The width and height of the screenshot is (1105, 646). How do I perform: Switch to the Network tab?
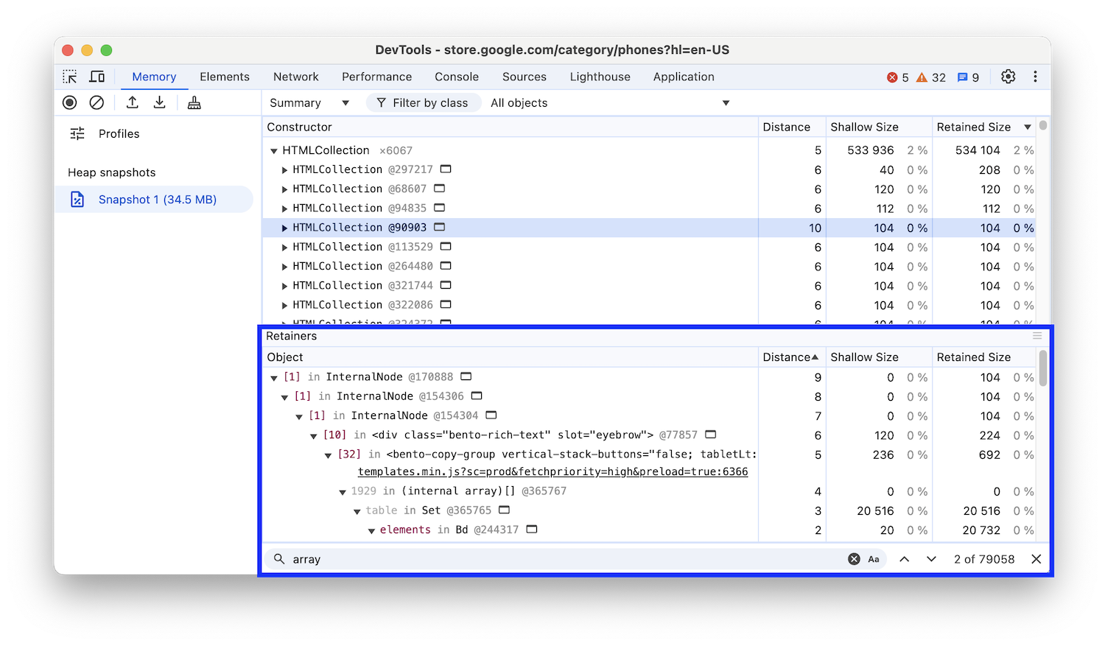coord(295,77)
